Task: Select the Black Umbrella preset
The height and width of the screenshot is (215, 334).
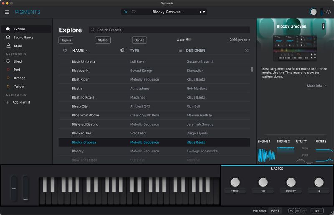Action: tap(154, 62)
